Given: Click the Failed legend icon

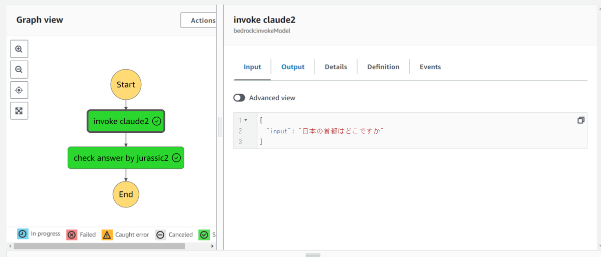Looking at the screenshot, I should [72, 234].
